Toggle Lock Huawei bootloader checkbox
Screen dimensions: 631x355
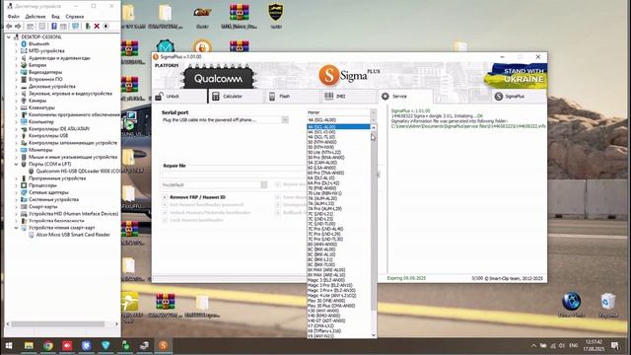[x=165, y=220]
